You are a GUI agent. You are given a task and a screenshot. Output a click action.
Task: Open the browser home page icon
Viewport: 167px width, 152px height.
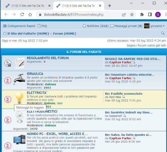tap(30, 14)
